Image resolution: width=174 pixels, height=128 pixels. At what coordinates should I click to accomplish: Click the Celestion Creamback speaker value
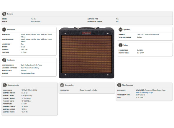[148, 35]
